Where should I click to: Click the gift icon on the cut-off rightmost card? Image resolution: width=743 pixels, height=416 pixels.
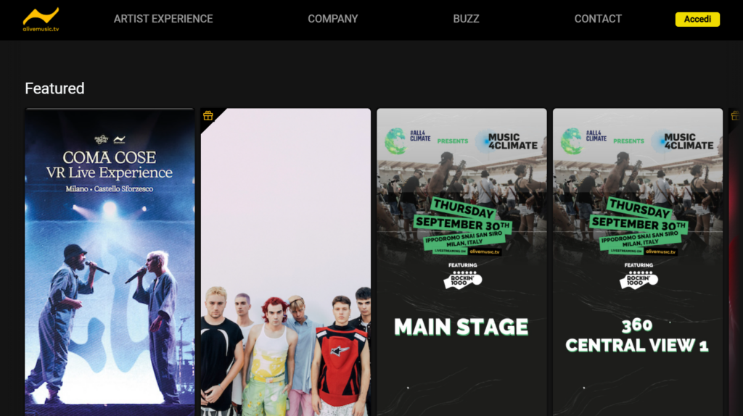(736, 115)
